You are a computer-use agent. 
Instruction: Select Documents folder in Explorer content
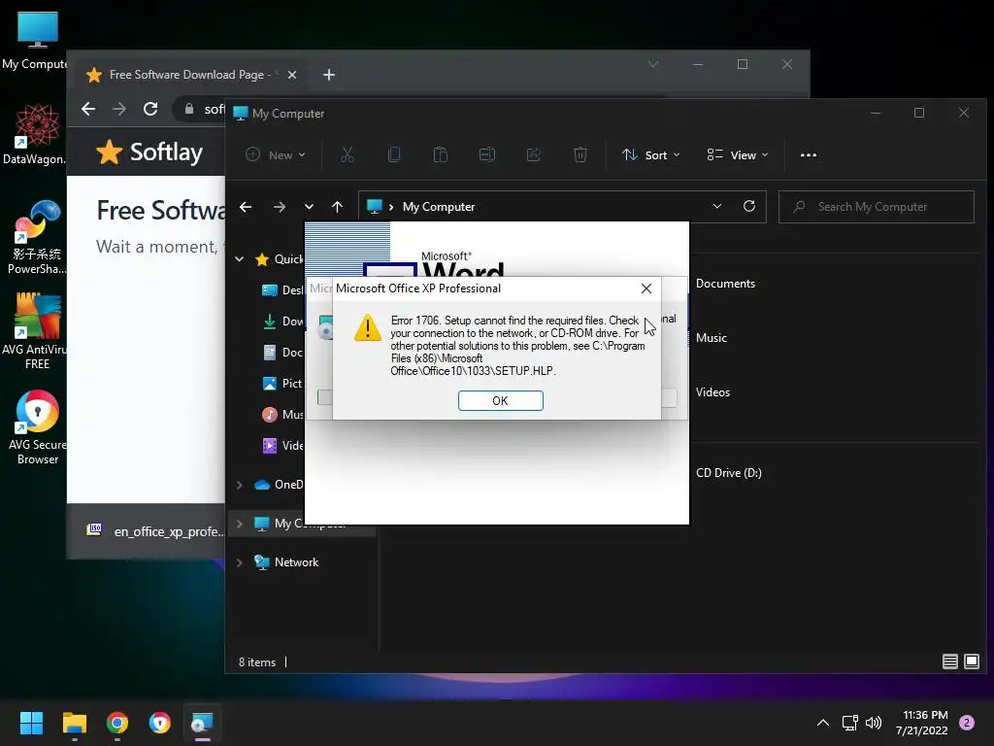(x=725, y=284)
